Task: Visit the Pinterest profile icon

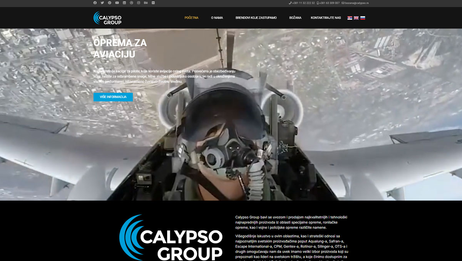Action: (x=110, y=3)
